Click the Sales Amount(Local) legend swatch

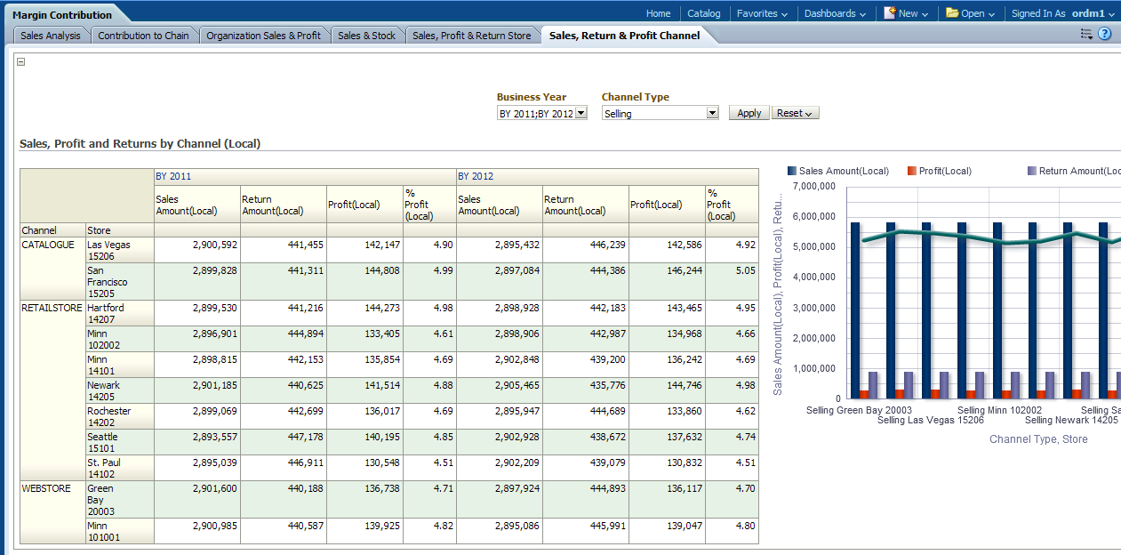click(x=792, y=171)
